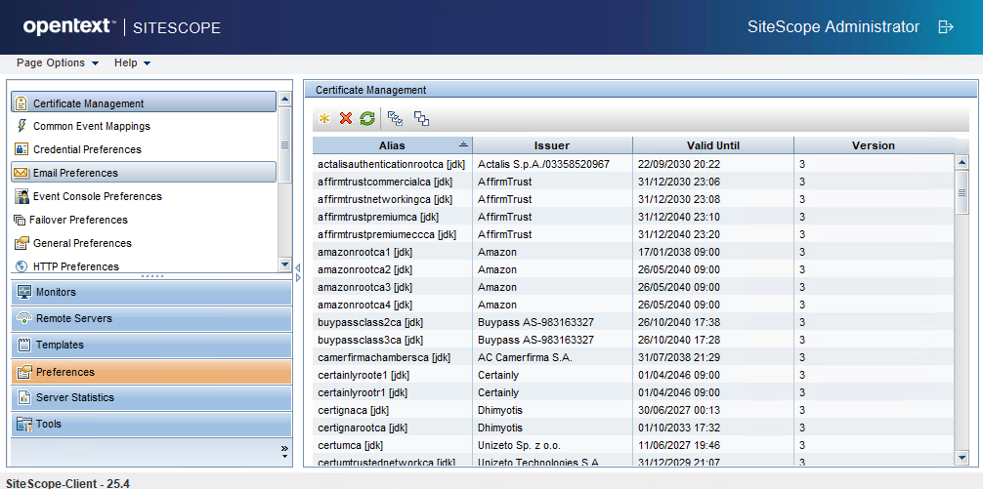The height and width of the screenshot is (489, 983).
Task: Select the actalisauthenticationrootca [jdk] row
Action: (633, 164)
